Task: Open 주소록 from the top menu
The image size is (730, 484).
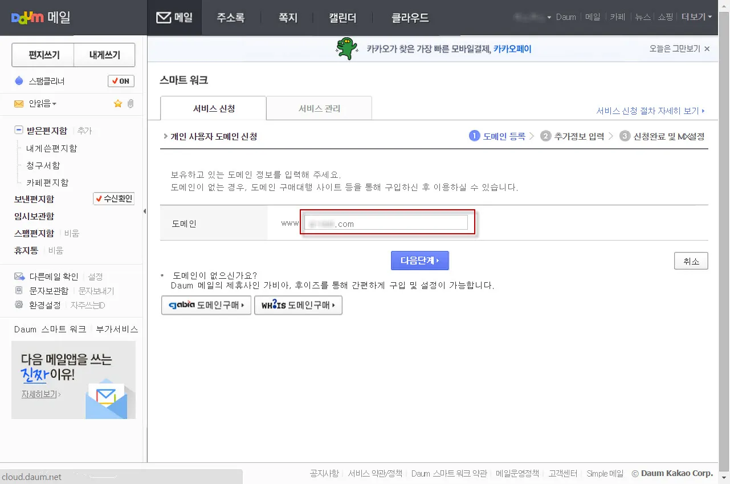Action: 230,17
